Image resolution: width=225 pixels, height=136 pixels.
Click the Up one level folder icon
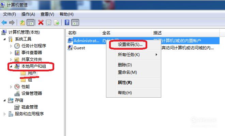coord(22,22)
